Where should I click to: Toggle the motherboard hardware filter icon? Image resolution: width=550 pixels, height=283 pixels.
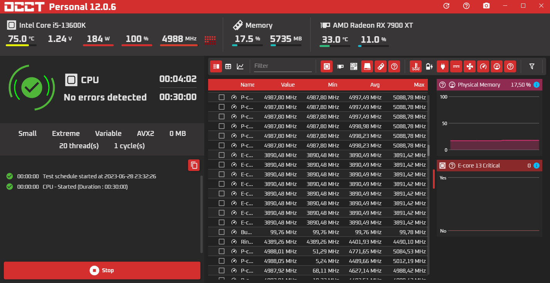[353, 66]
